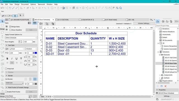
Task: Tick the Enable Print Footer checkbox
Action: click(x=6, y=92)
